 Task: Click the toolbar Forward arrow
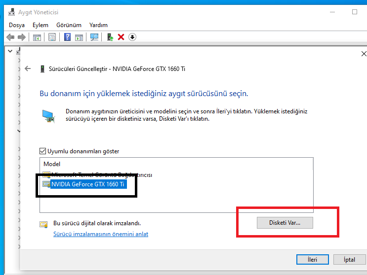click(x=22, y=37)
